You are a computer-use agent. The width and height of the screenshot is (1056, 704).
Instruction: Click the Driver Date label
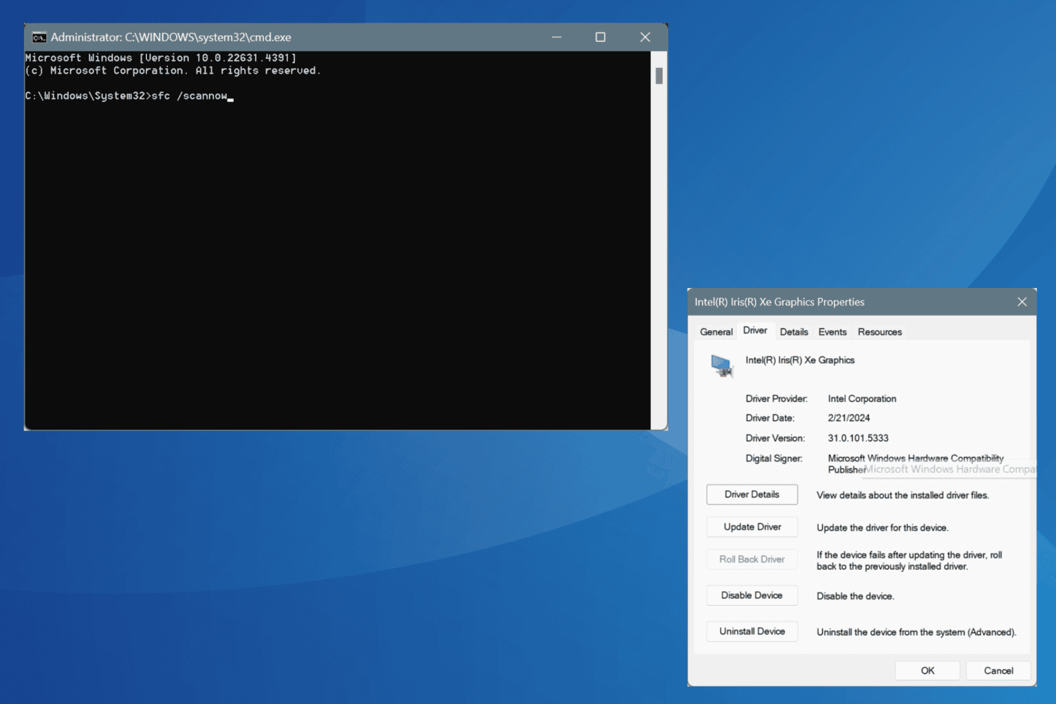pos(770,418)
